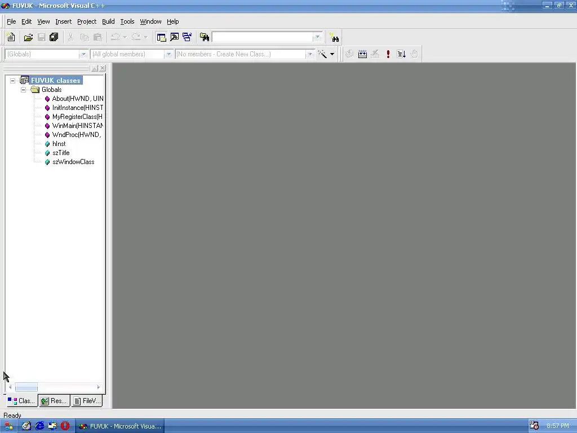Open the Window menu
577x433 pixels.
click(150, 22)
